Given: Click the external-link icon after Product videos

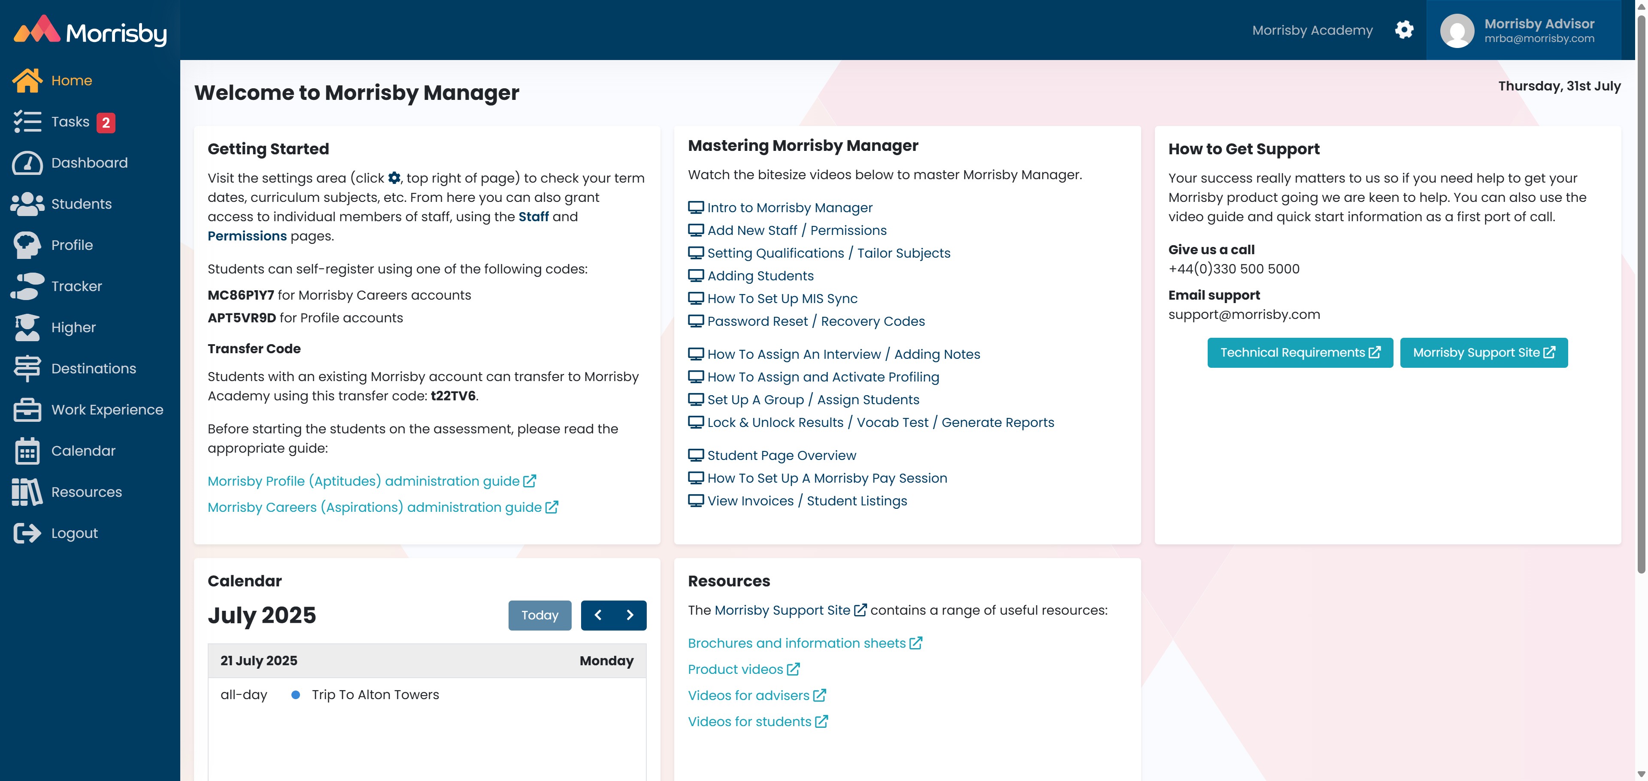Looking at the screenshot, I should pos(793,669).
